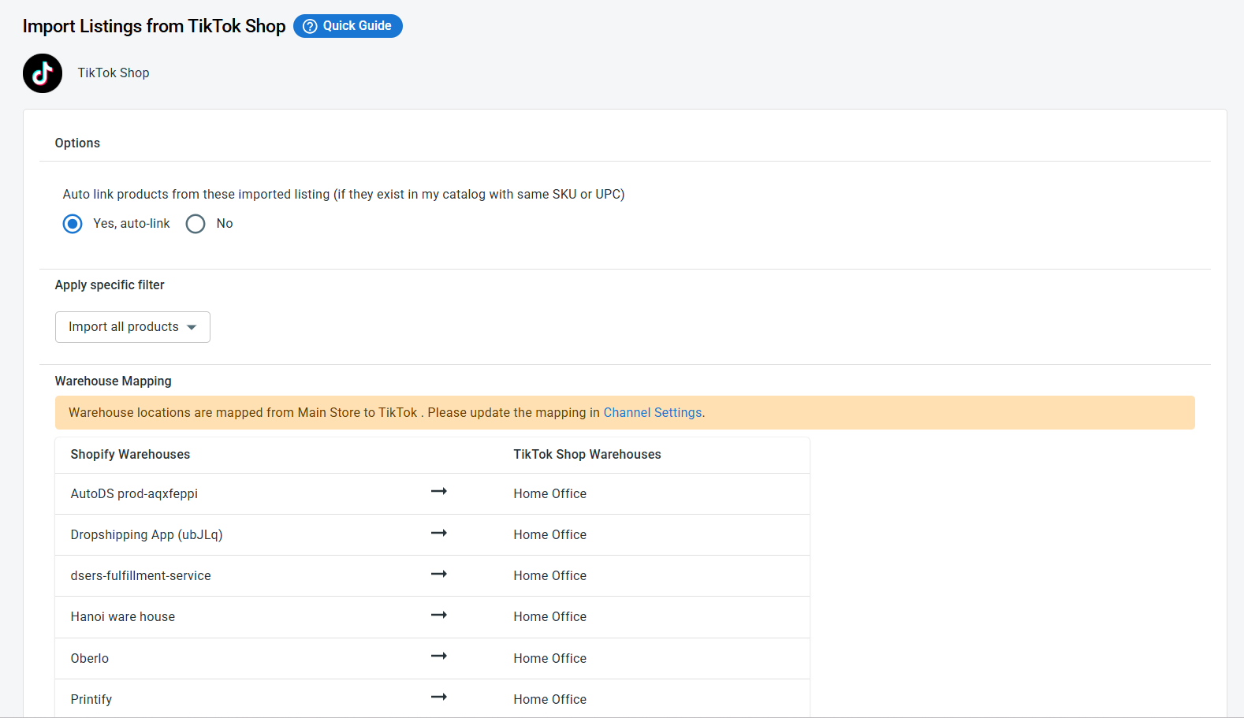Click Home Office in the Printify row

[x=550, y=700]
